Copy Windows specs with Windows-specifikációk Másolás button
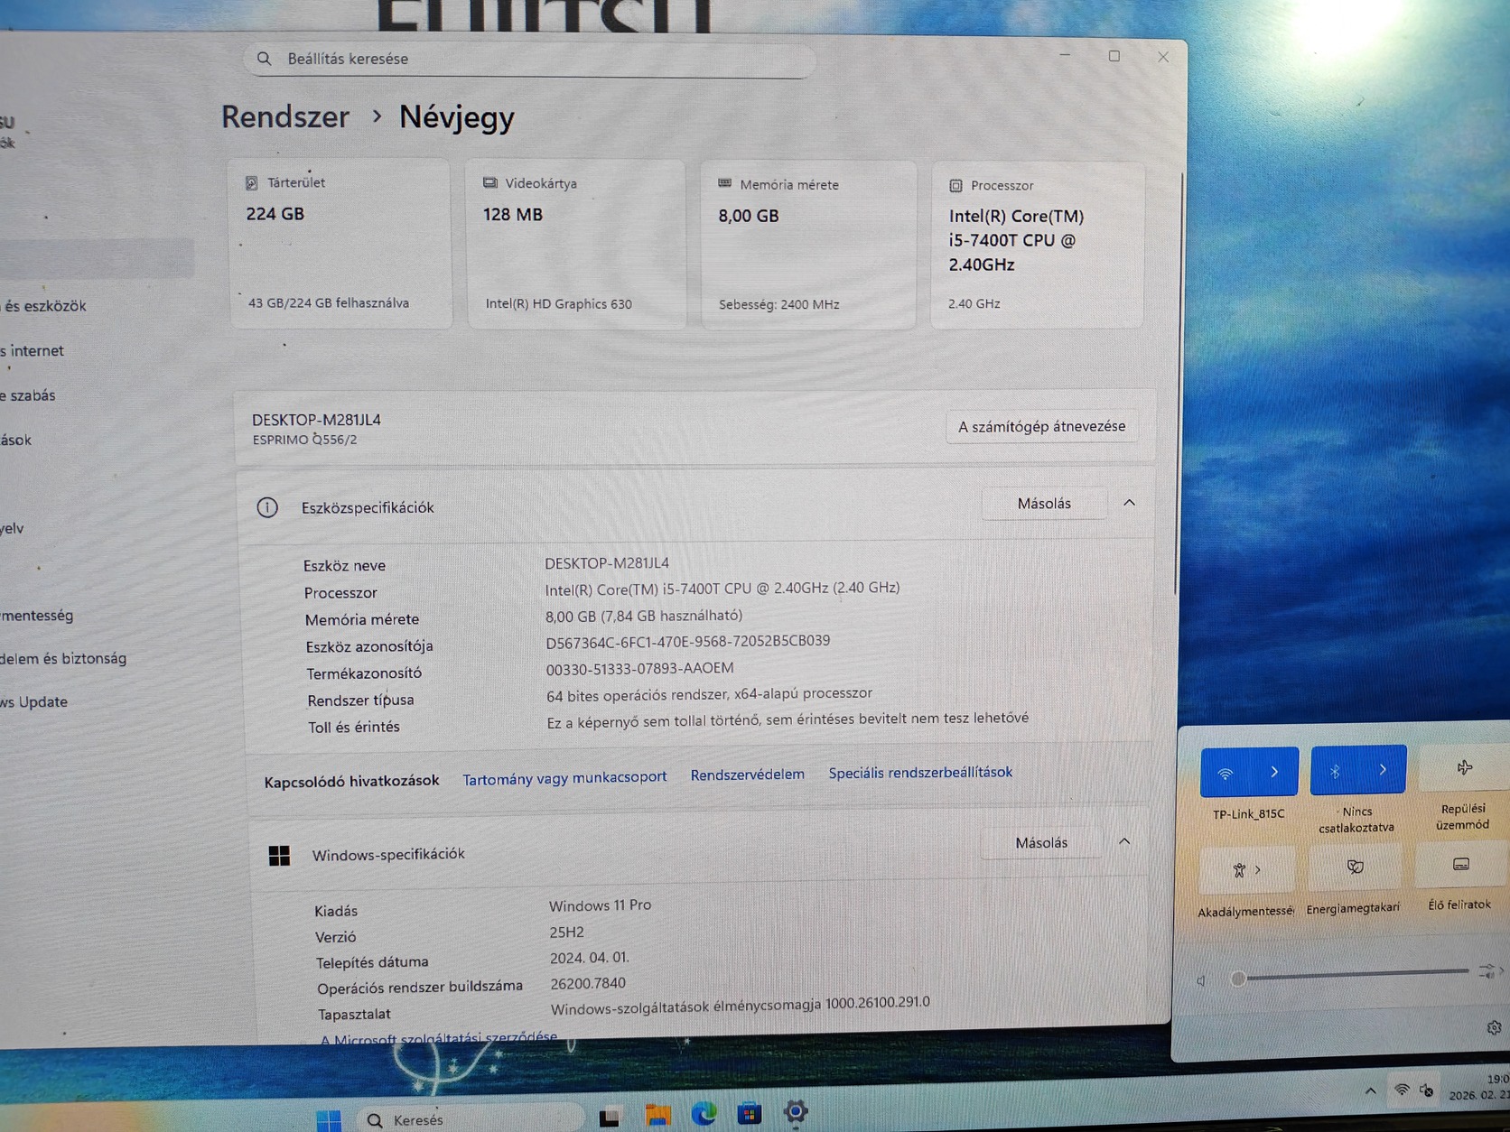 (x=1041, y=843)
